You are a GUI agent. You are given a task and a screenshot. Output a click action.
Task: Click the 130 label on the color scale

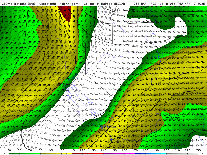coord(93,150)
